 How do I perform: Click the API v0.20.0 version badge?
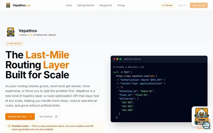(x=14, y=44)
